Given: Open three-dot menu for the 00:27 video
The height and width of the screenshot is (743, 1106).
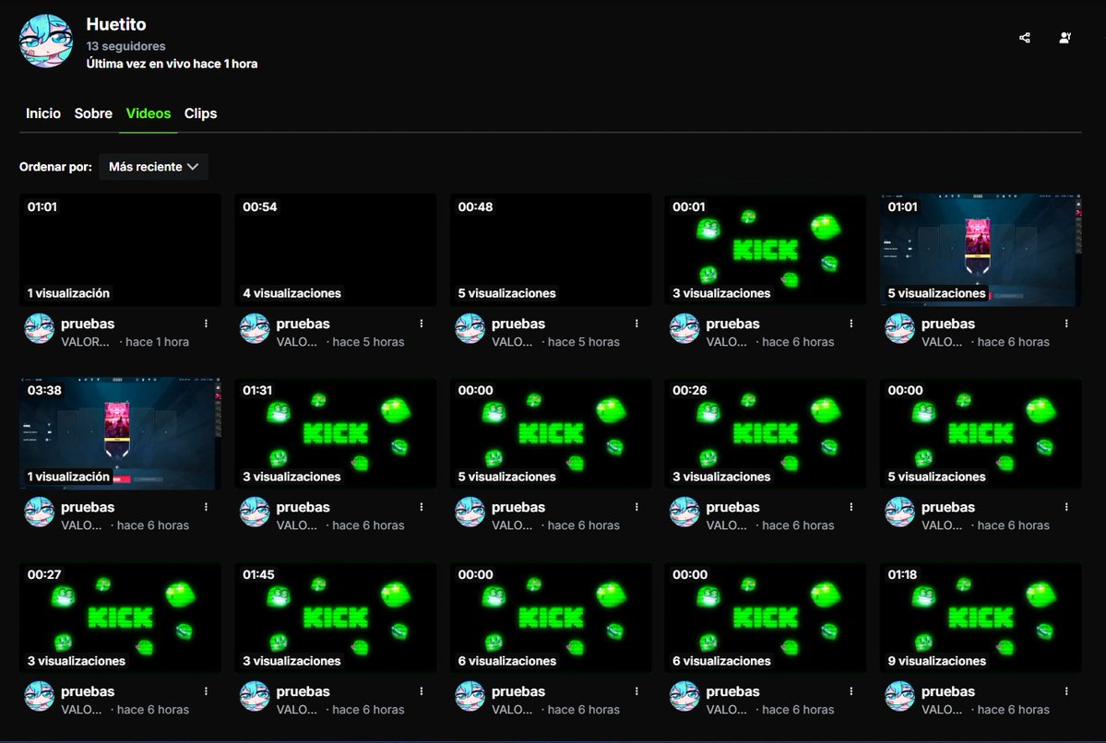Looking at the screenshot, I should tap(206, 691).
